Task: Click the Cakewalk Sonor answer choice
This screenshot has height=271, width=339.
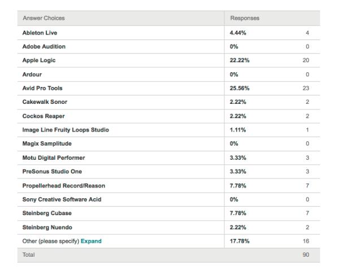Action: (45, 102)
